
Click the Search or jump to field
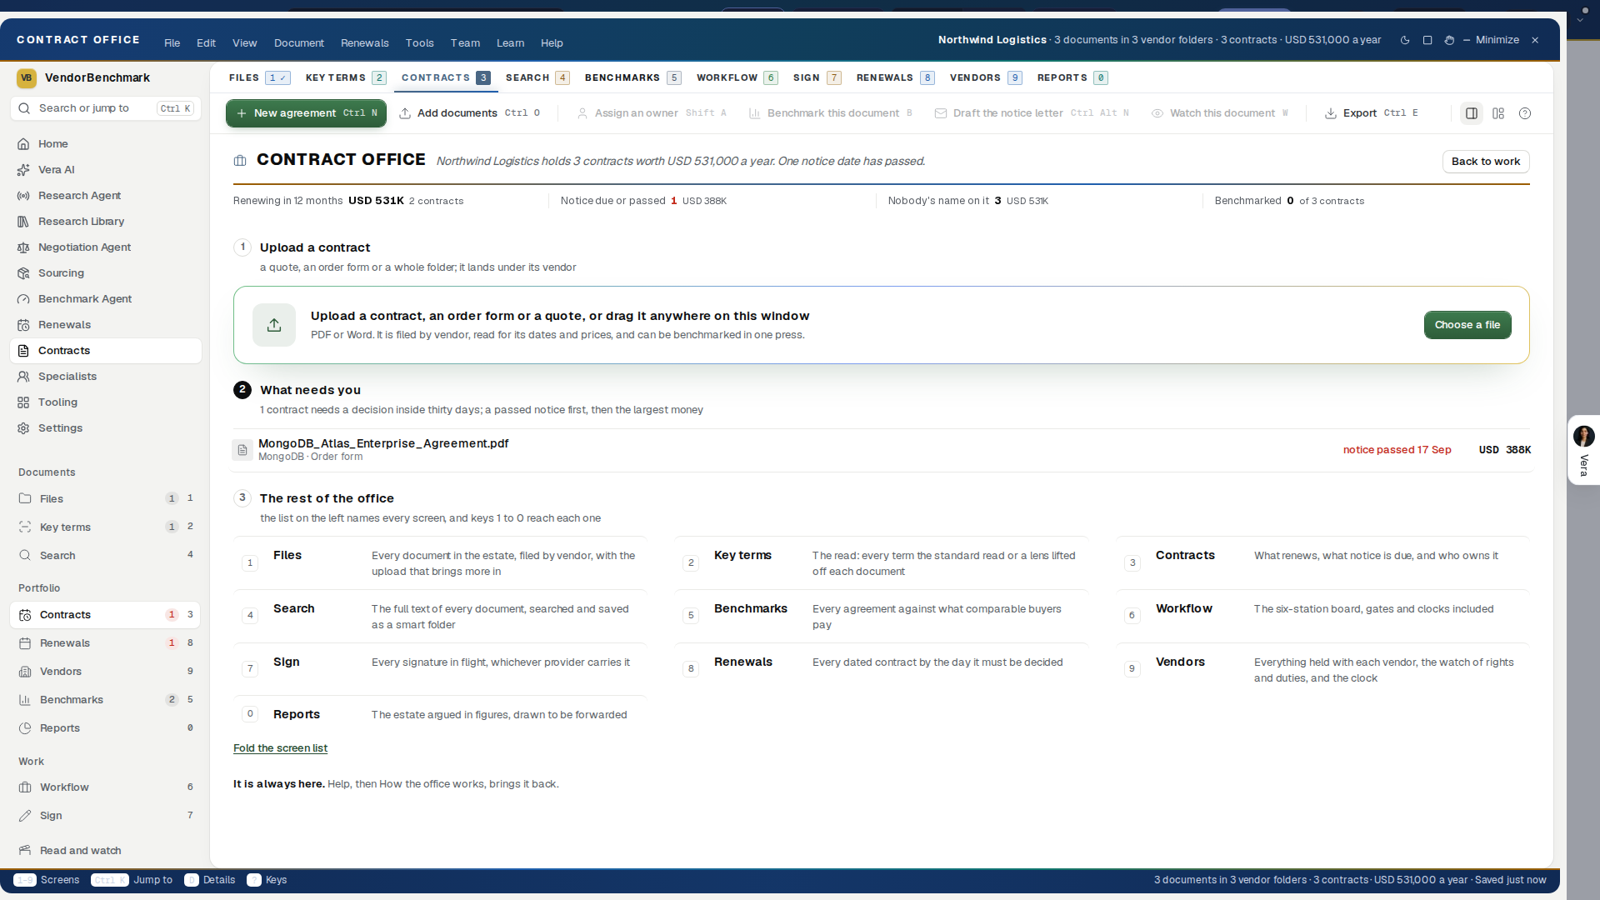[106, 108]
